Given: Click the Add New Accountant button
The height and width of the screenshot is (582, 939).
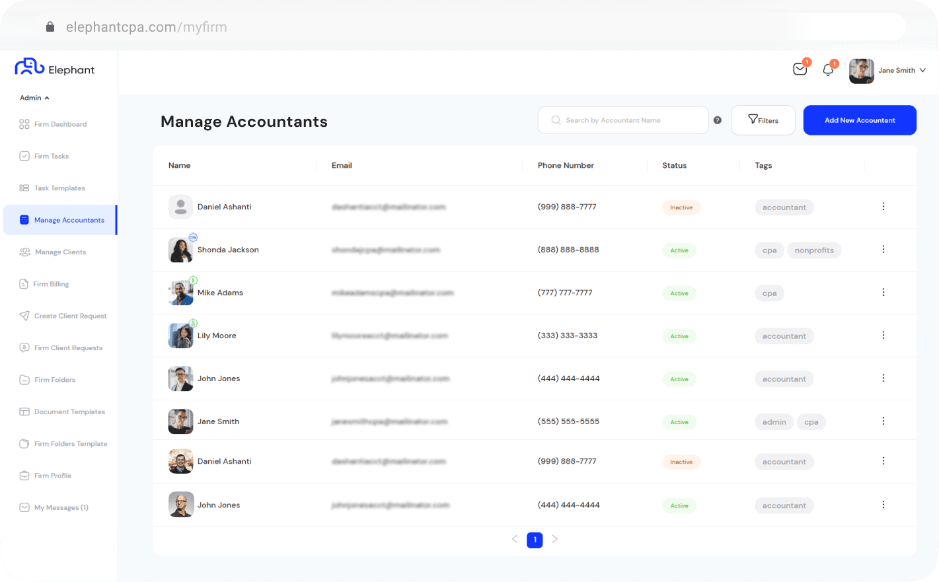Looking at the screenshot, I should (x=860, y=120).
